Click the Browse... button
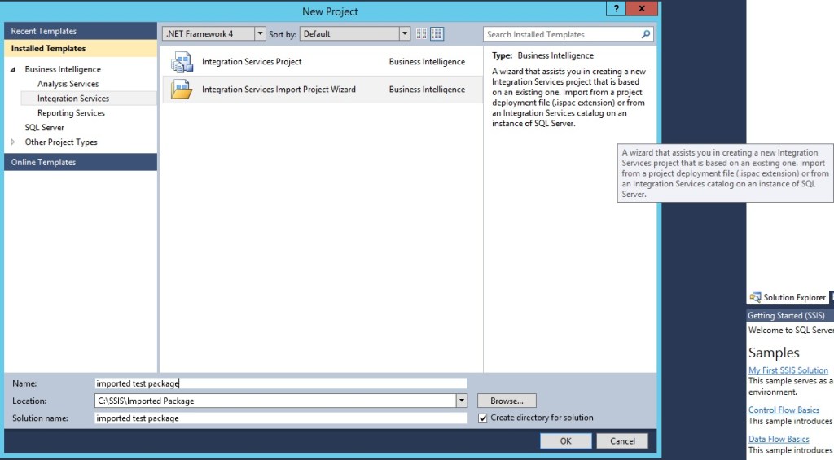 coord(507,401)
